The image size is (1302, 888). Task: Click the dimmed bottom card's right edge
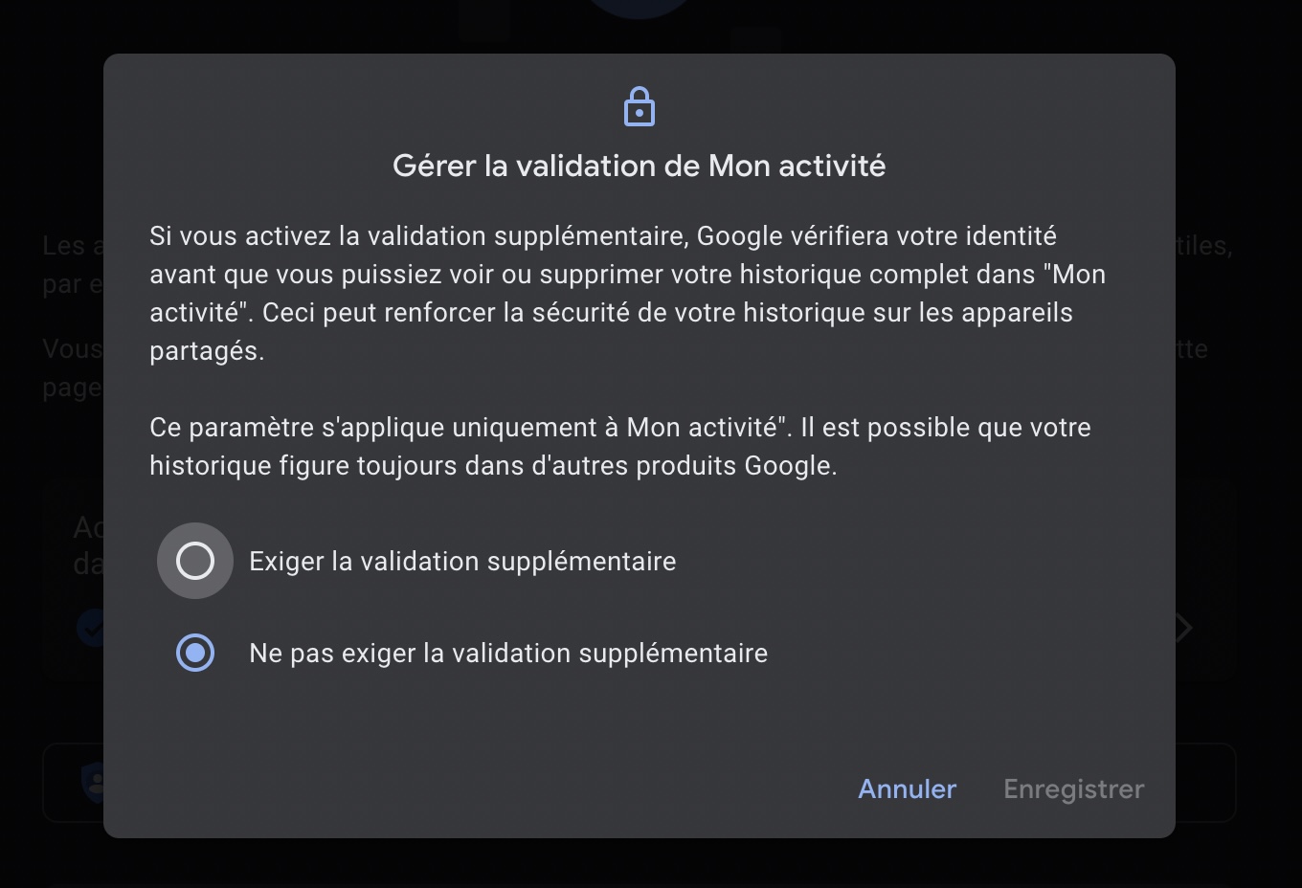tap(1206, 783)
